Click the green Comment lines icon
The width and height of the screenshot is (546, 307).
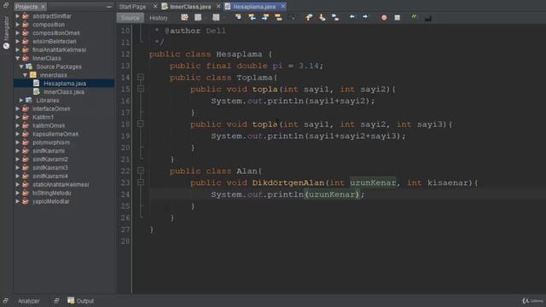(414, 17)
